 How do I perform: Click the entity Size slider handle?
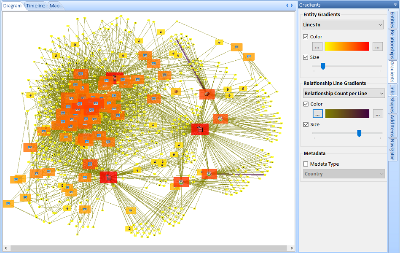click(322, 66)
